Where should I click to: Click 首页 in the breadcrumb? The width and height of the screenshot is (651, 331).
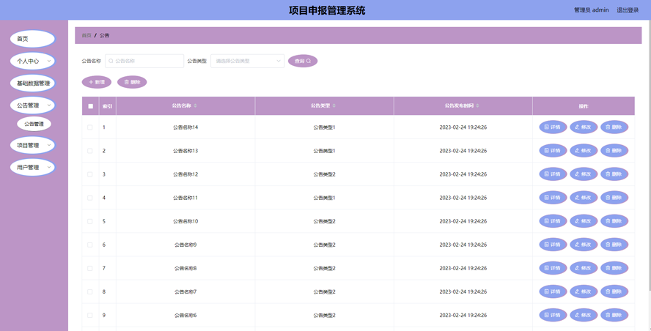[x=87, y=35]
